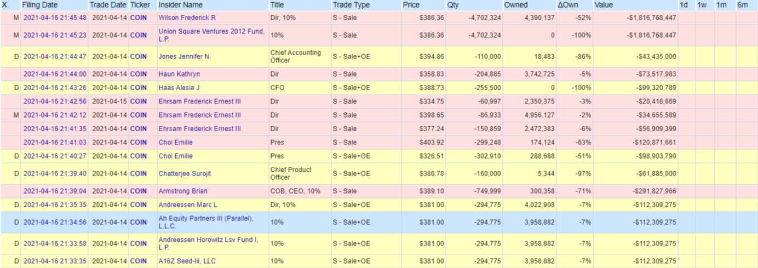Image resolution: width=758 pixels, height=268 pixels.
Task: Click the Insider Name column header
Action: click(x=181, y=5)
